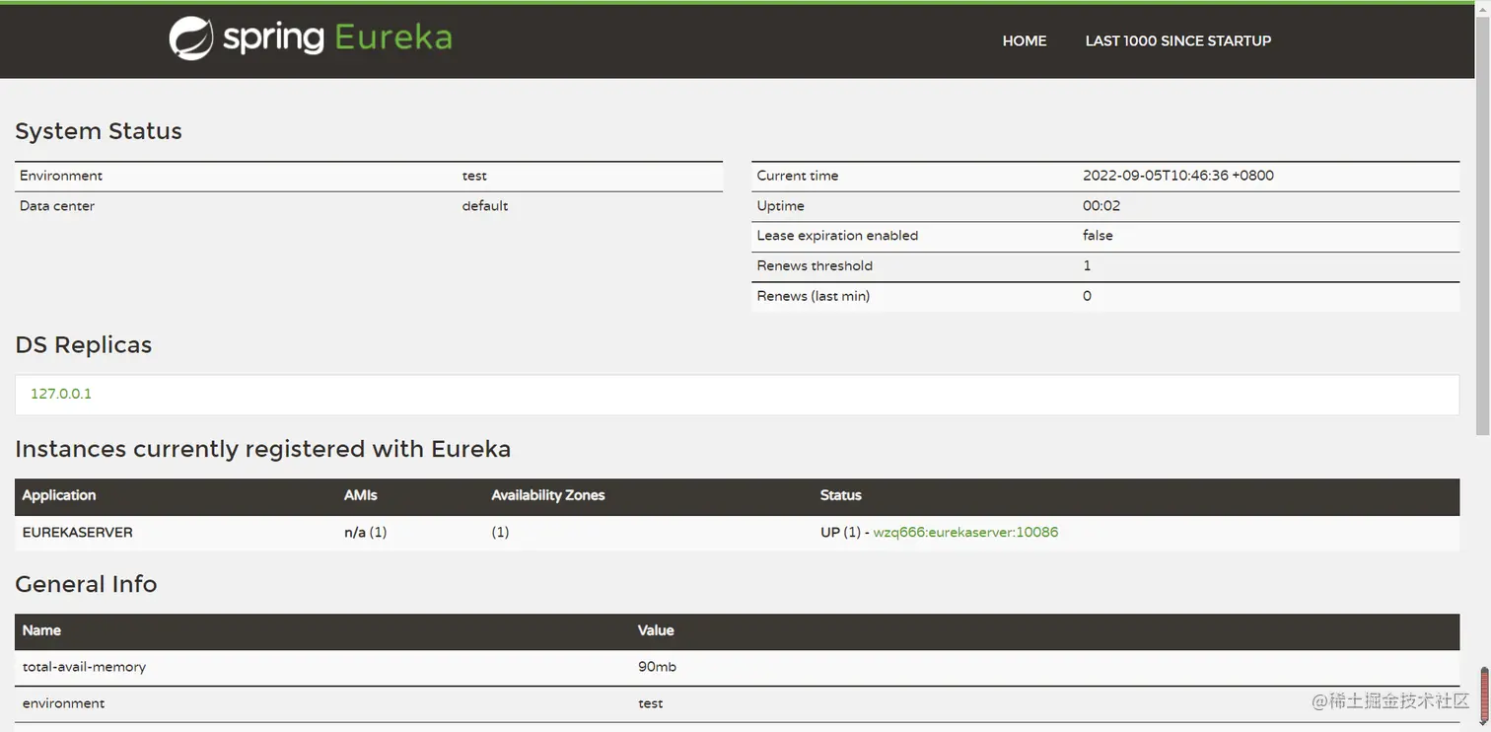Click the Environment label in System Status
The height and width of the screenshot is (732, 1491).
click(61, 176)
